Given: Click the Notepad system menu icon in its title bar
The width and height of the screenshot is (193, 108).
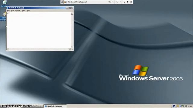Looking at the screenshot, I should coord(8,8).
